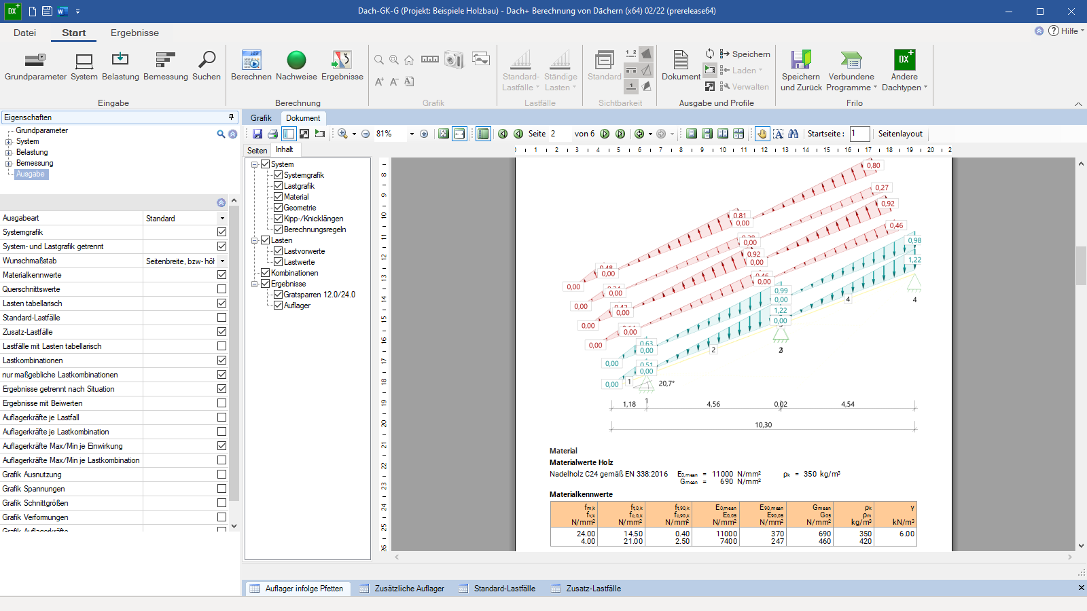Uncheck Auflager in content tree
Viewport: 1087px width, 611px height.
click(x=278, y=305)
